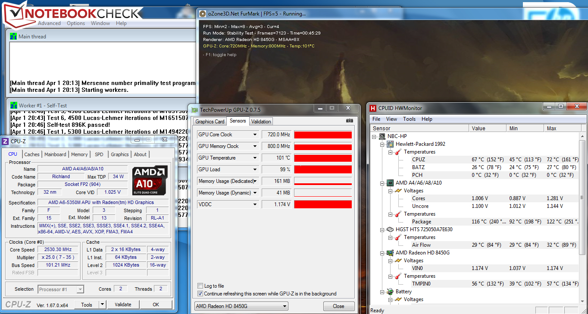Select the HGST hard drive icon
The width and height of the screenshot is (588, 314).
[x=390, y=229]
